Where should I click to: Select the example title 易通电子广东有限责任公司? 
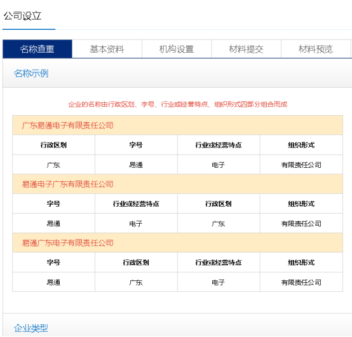pyautogui.click(x=67, y=184)
